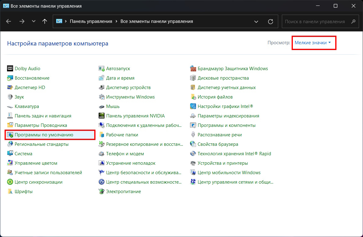Open Центр мобильности Windows
Screen dimensions: 363x237
tap(229, 173)
